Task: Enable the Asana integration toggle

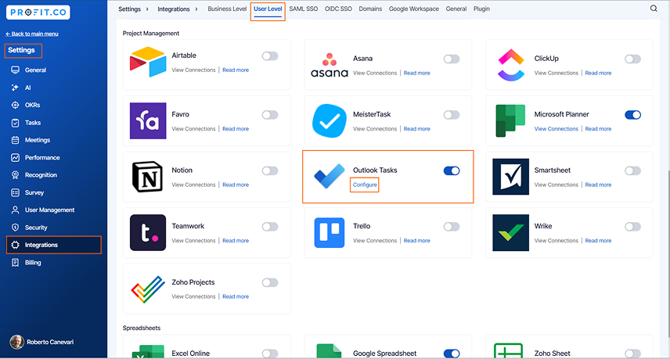Action: (x=452, y=59)
